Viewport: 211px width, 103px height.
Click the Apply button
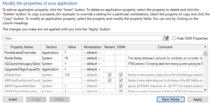pyautogui.click(x=198, y=99)
